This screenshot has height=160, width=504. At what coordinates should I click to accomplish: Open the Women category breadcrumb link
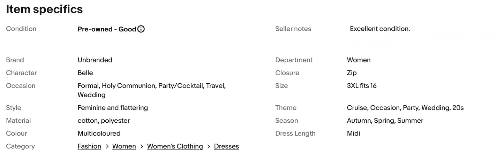[124, 146]
